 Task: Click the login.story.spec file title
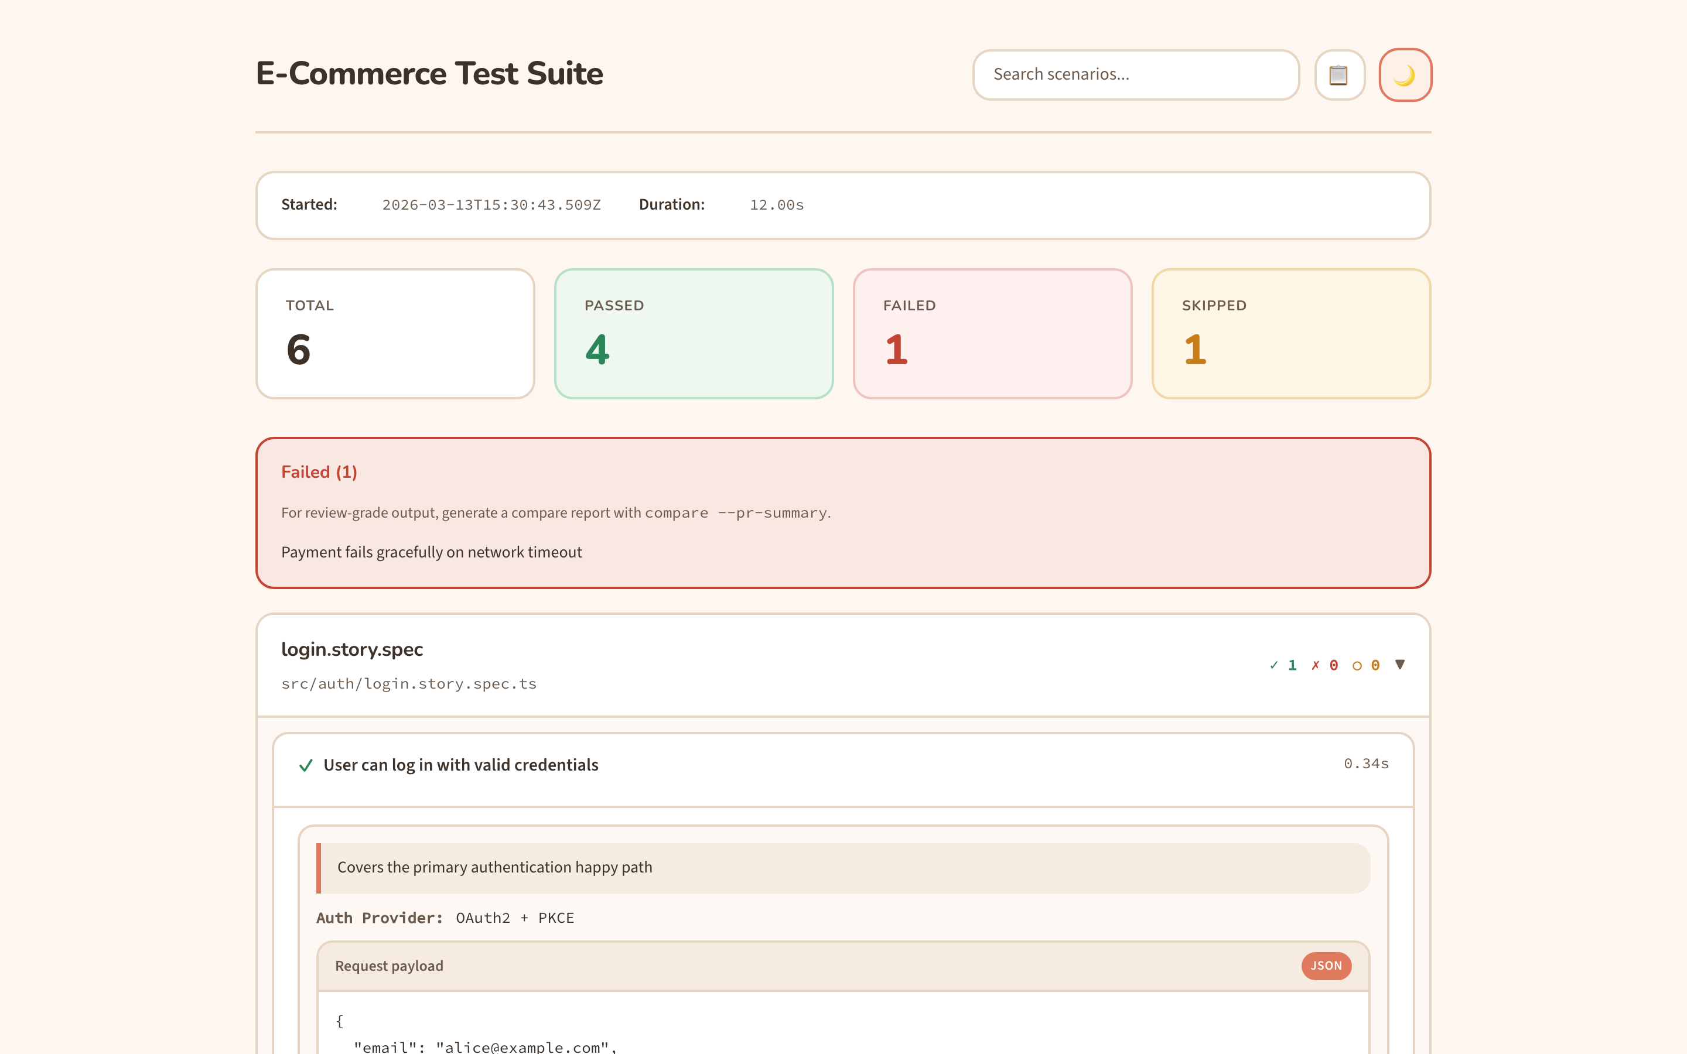351,649
